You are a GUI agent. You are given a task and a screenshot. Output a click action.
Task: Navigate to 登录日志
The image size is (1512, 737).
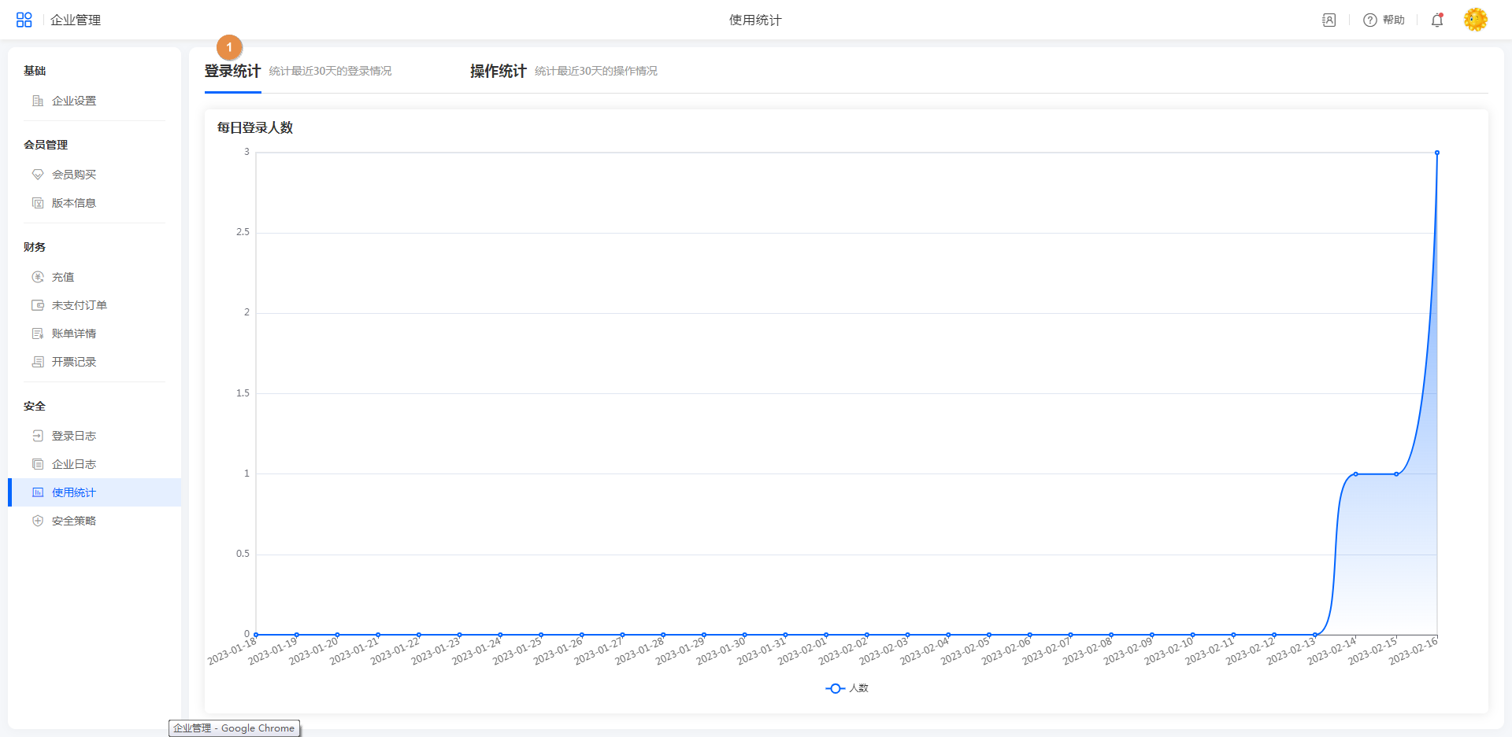[x=73, y=436]
